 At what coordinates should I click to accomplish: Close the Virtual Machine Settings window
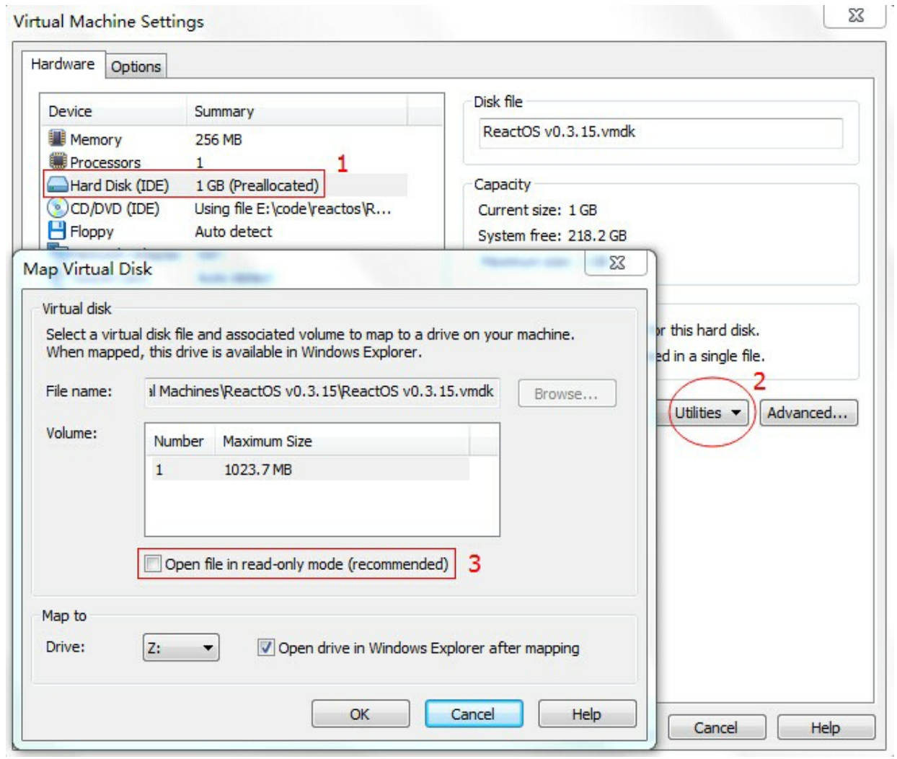[x=855, y=16]
